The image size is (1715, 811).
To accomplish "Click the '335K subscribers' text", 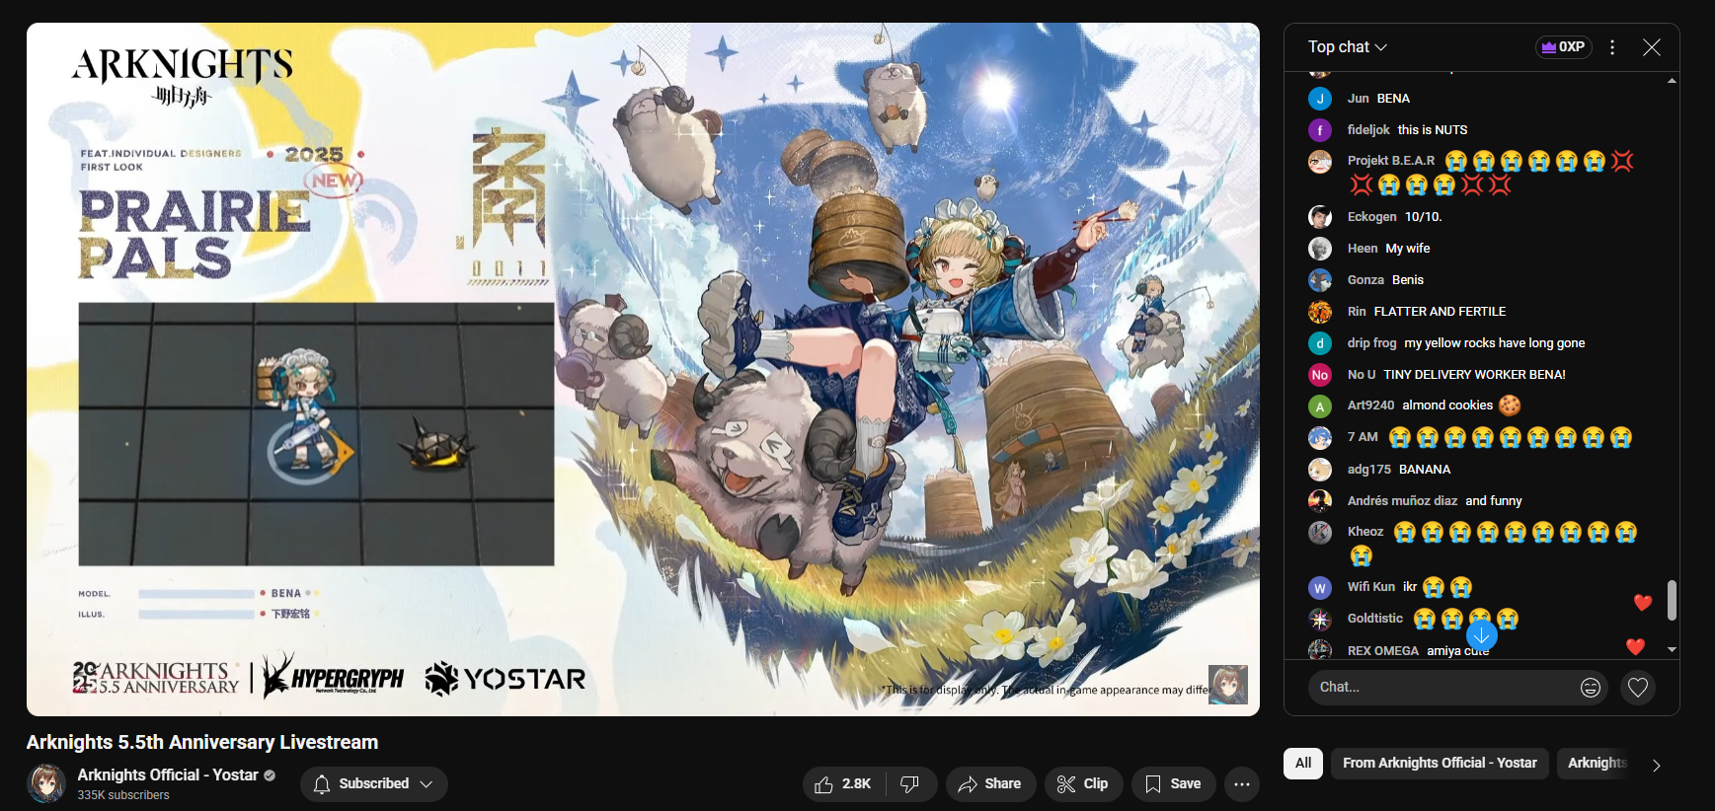I will coord(123,795).
